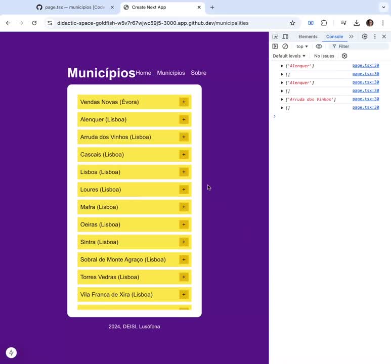Open the Municípios nav link
The width and height of the screenshot is (391, 364).
coord(171,73)
